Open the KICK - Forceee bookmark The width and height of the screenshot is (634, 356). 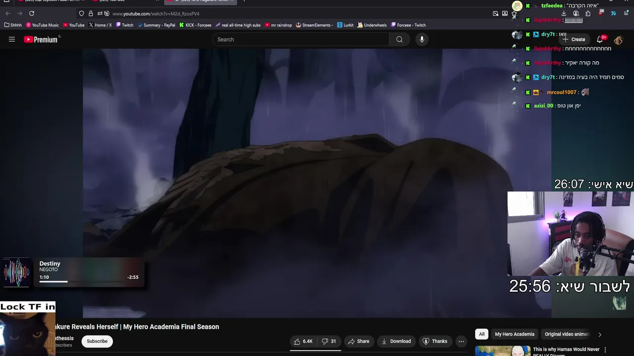195,25
